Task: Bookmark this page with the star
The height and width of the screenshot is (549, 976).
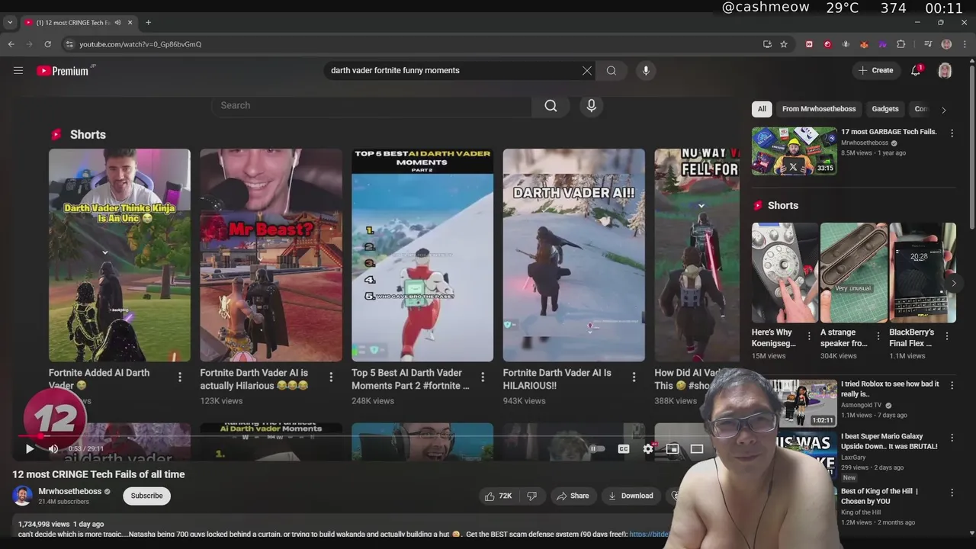Action: pyautogui.click(x=784, y=44)
